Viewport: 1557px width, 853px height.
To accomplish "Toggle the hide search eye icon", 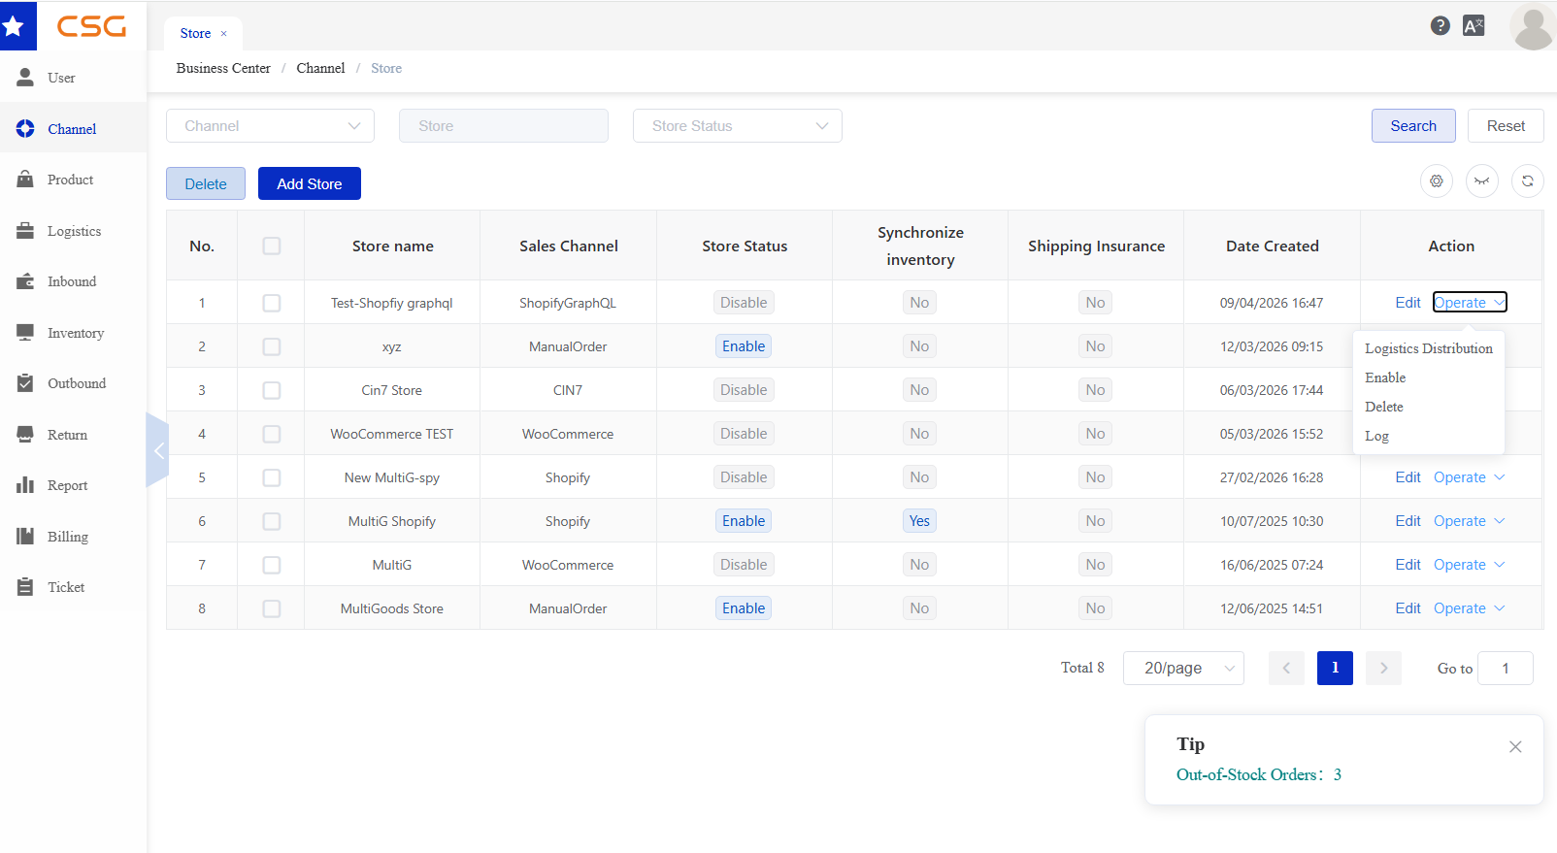I will pos(1482,180).
